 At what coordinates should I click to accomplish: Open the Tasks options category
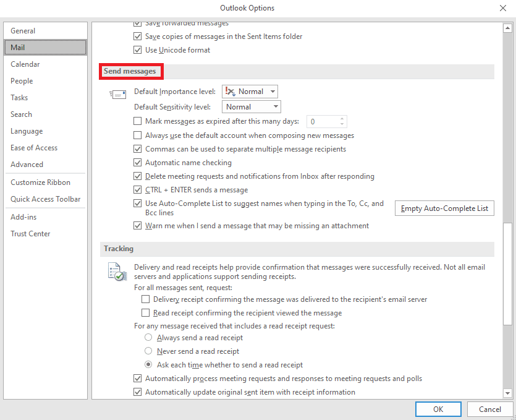[x=45, y=98]
